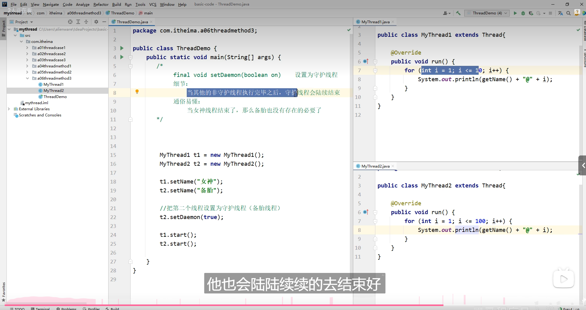
Task: Run ThreadDemo with the green play icon
Action: pos(515,13)
